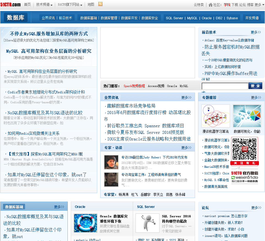Open Sybase in navigation bar
This screenshot has height=241, width=265.
[232, 18]
